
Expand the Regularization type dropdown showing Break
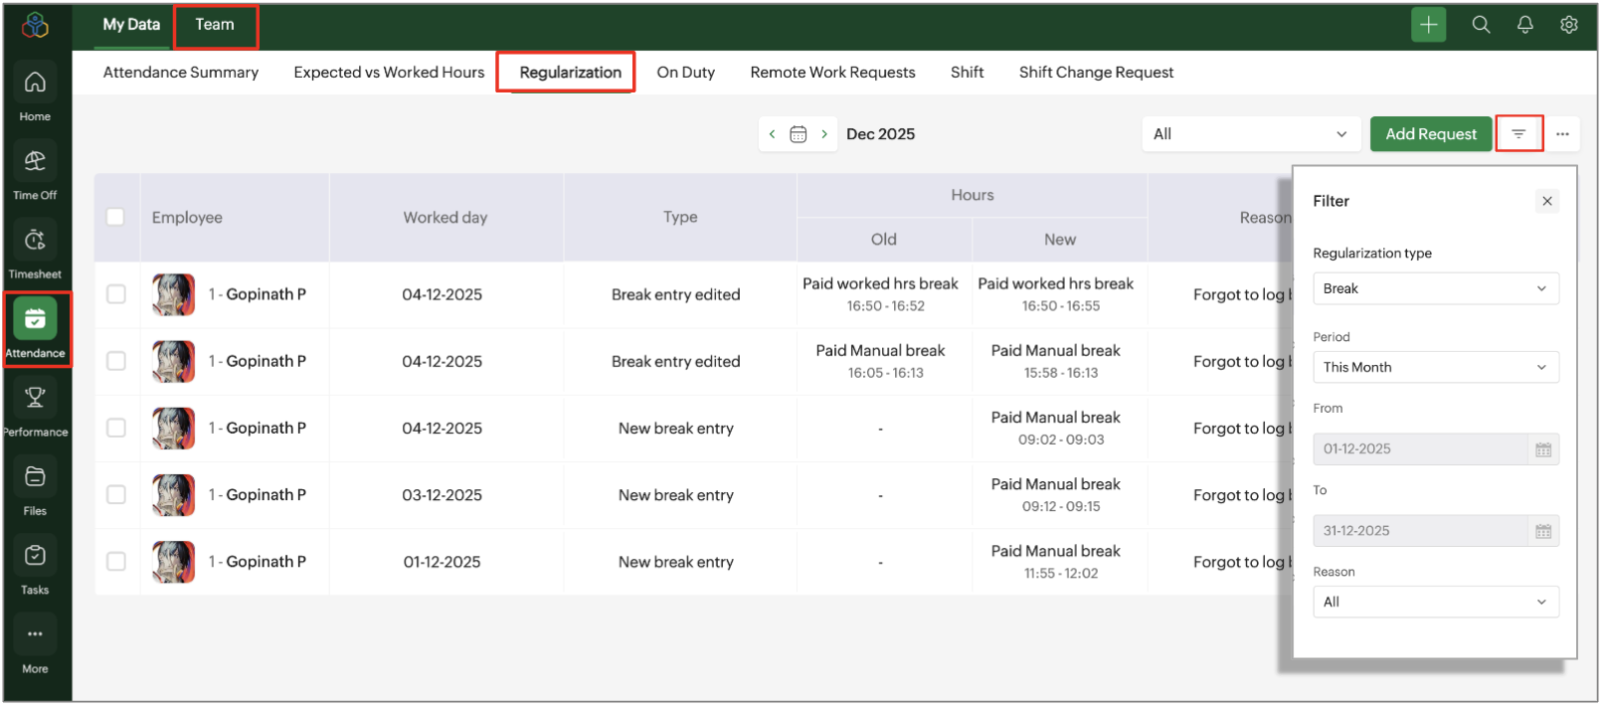[1434, 288]
